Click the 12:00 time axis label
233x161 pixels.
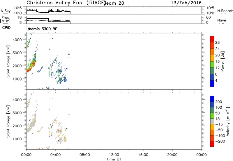[x=114, y=155]
